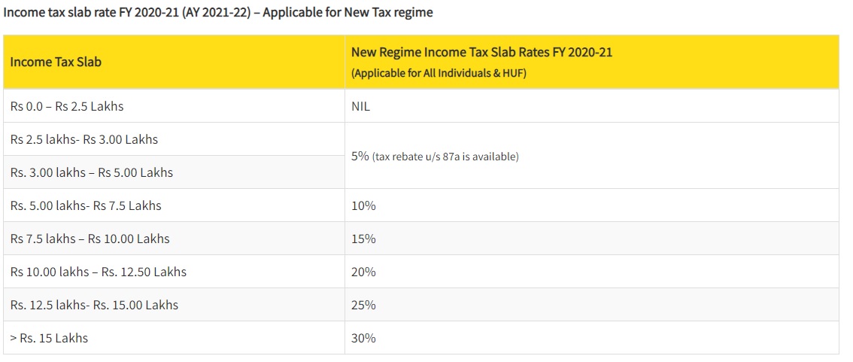Select the "Income Tax Slab" column header
This screenshot has height=362, width=853.
pos(56,62)
